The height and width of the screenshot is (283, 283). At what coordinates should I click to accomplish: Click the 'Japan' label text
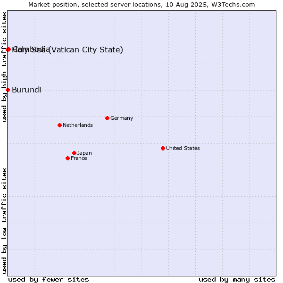coord(84,153)
